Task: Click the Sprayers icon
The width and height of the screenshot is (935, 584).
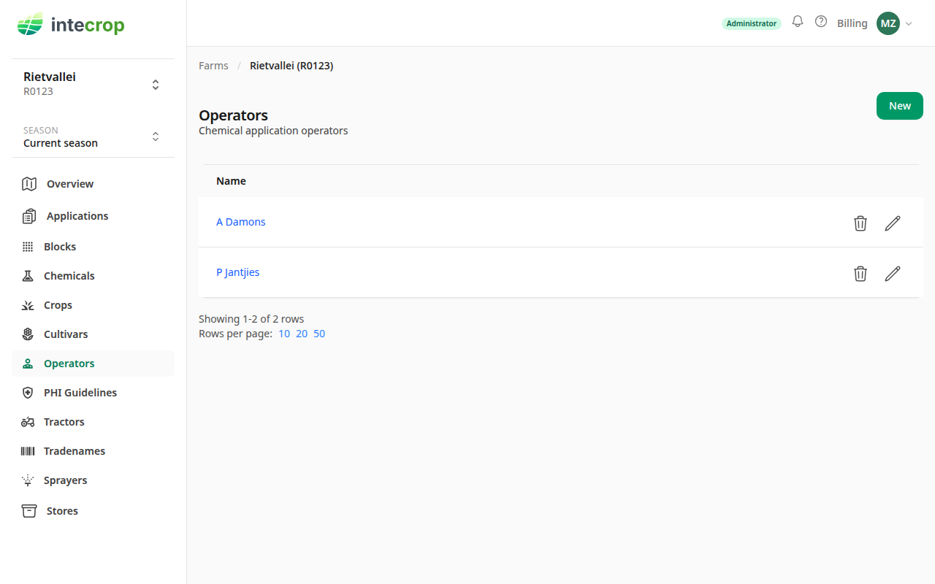Action: point(28,480)
